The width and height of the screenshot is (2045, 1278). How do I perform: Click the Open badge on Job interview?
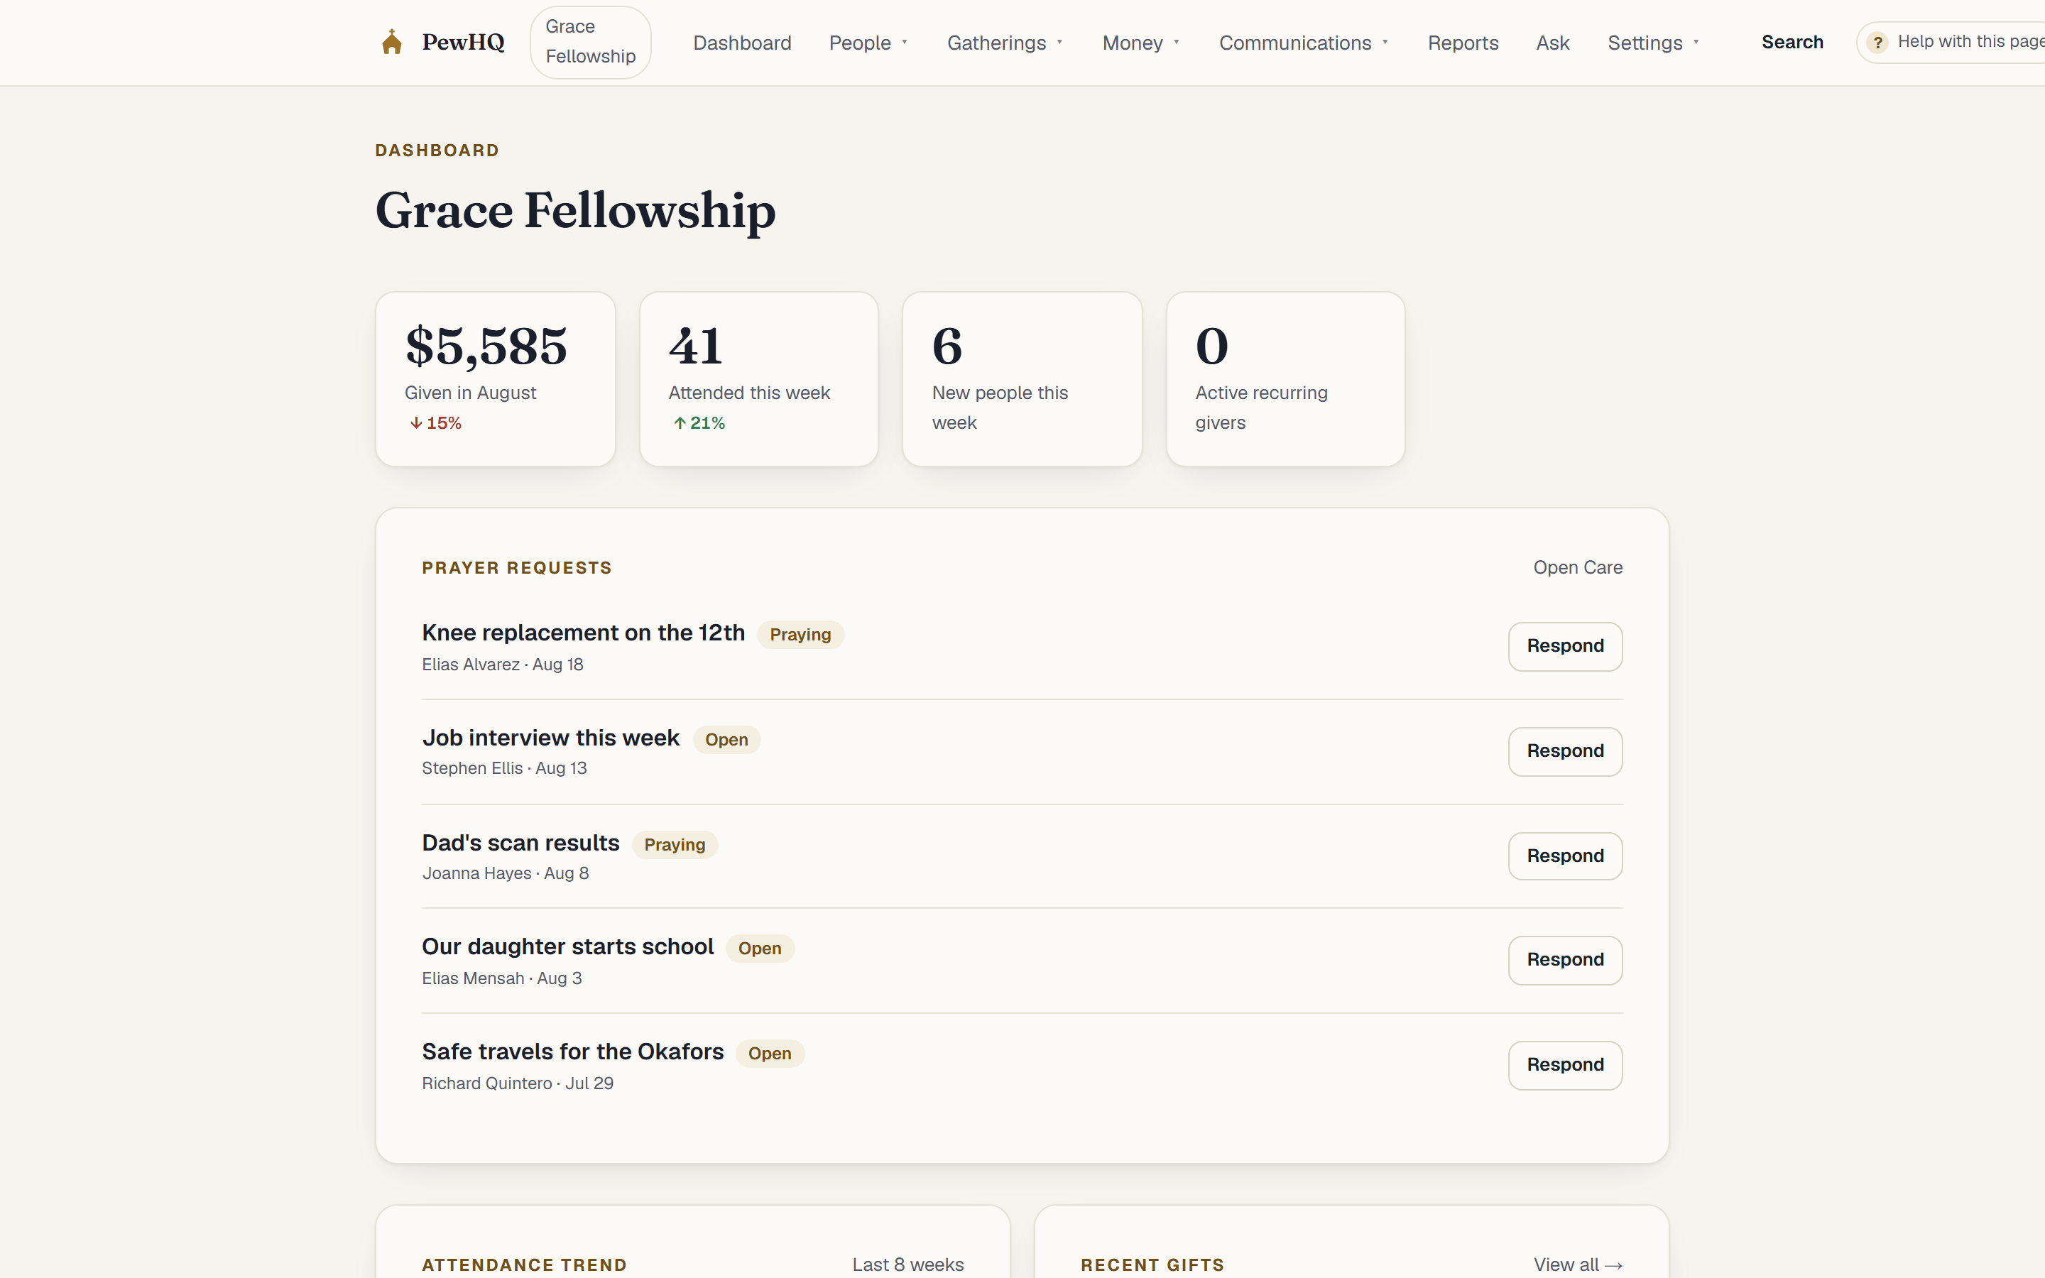tap(726, 740)
